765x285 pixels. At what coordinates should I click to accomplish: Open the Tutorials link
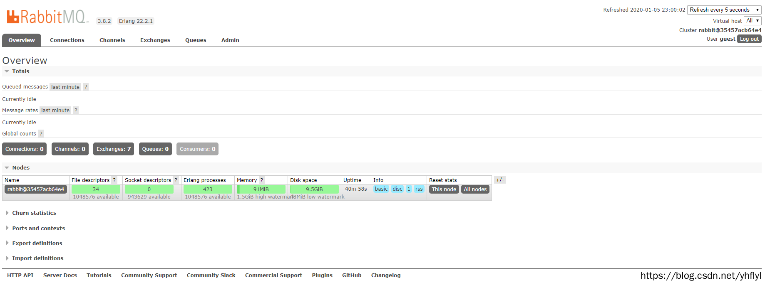coord(99,275)
